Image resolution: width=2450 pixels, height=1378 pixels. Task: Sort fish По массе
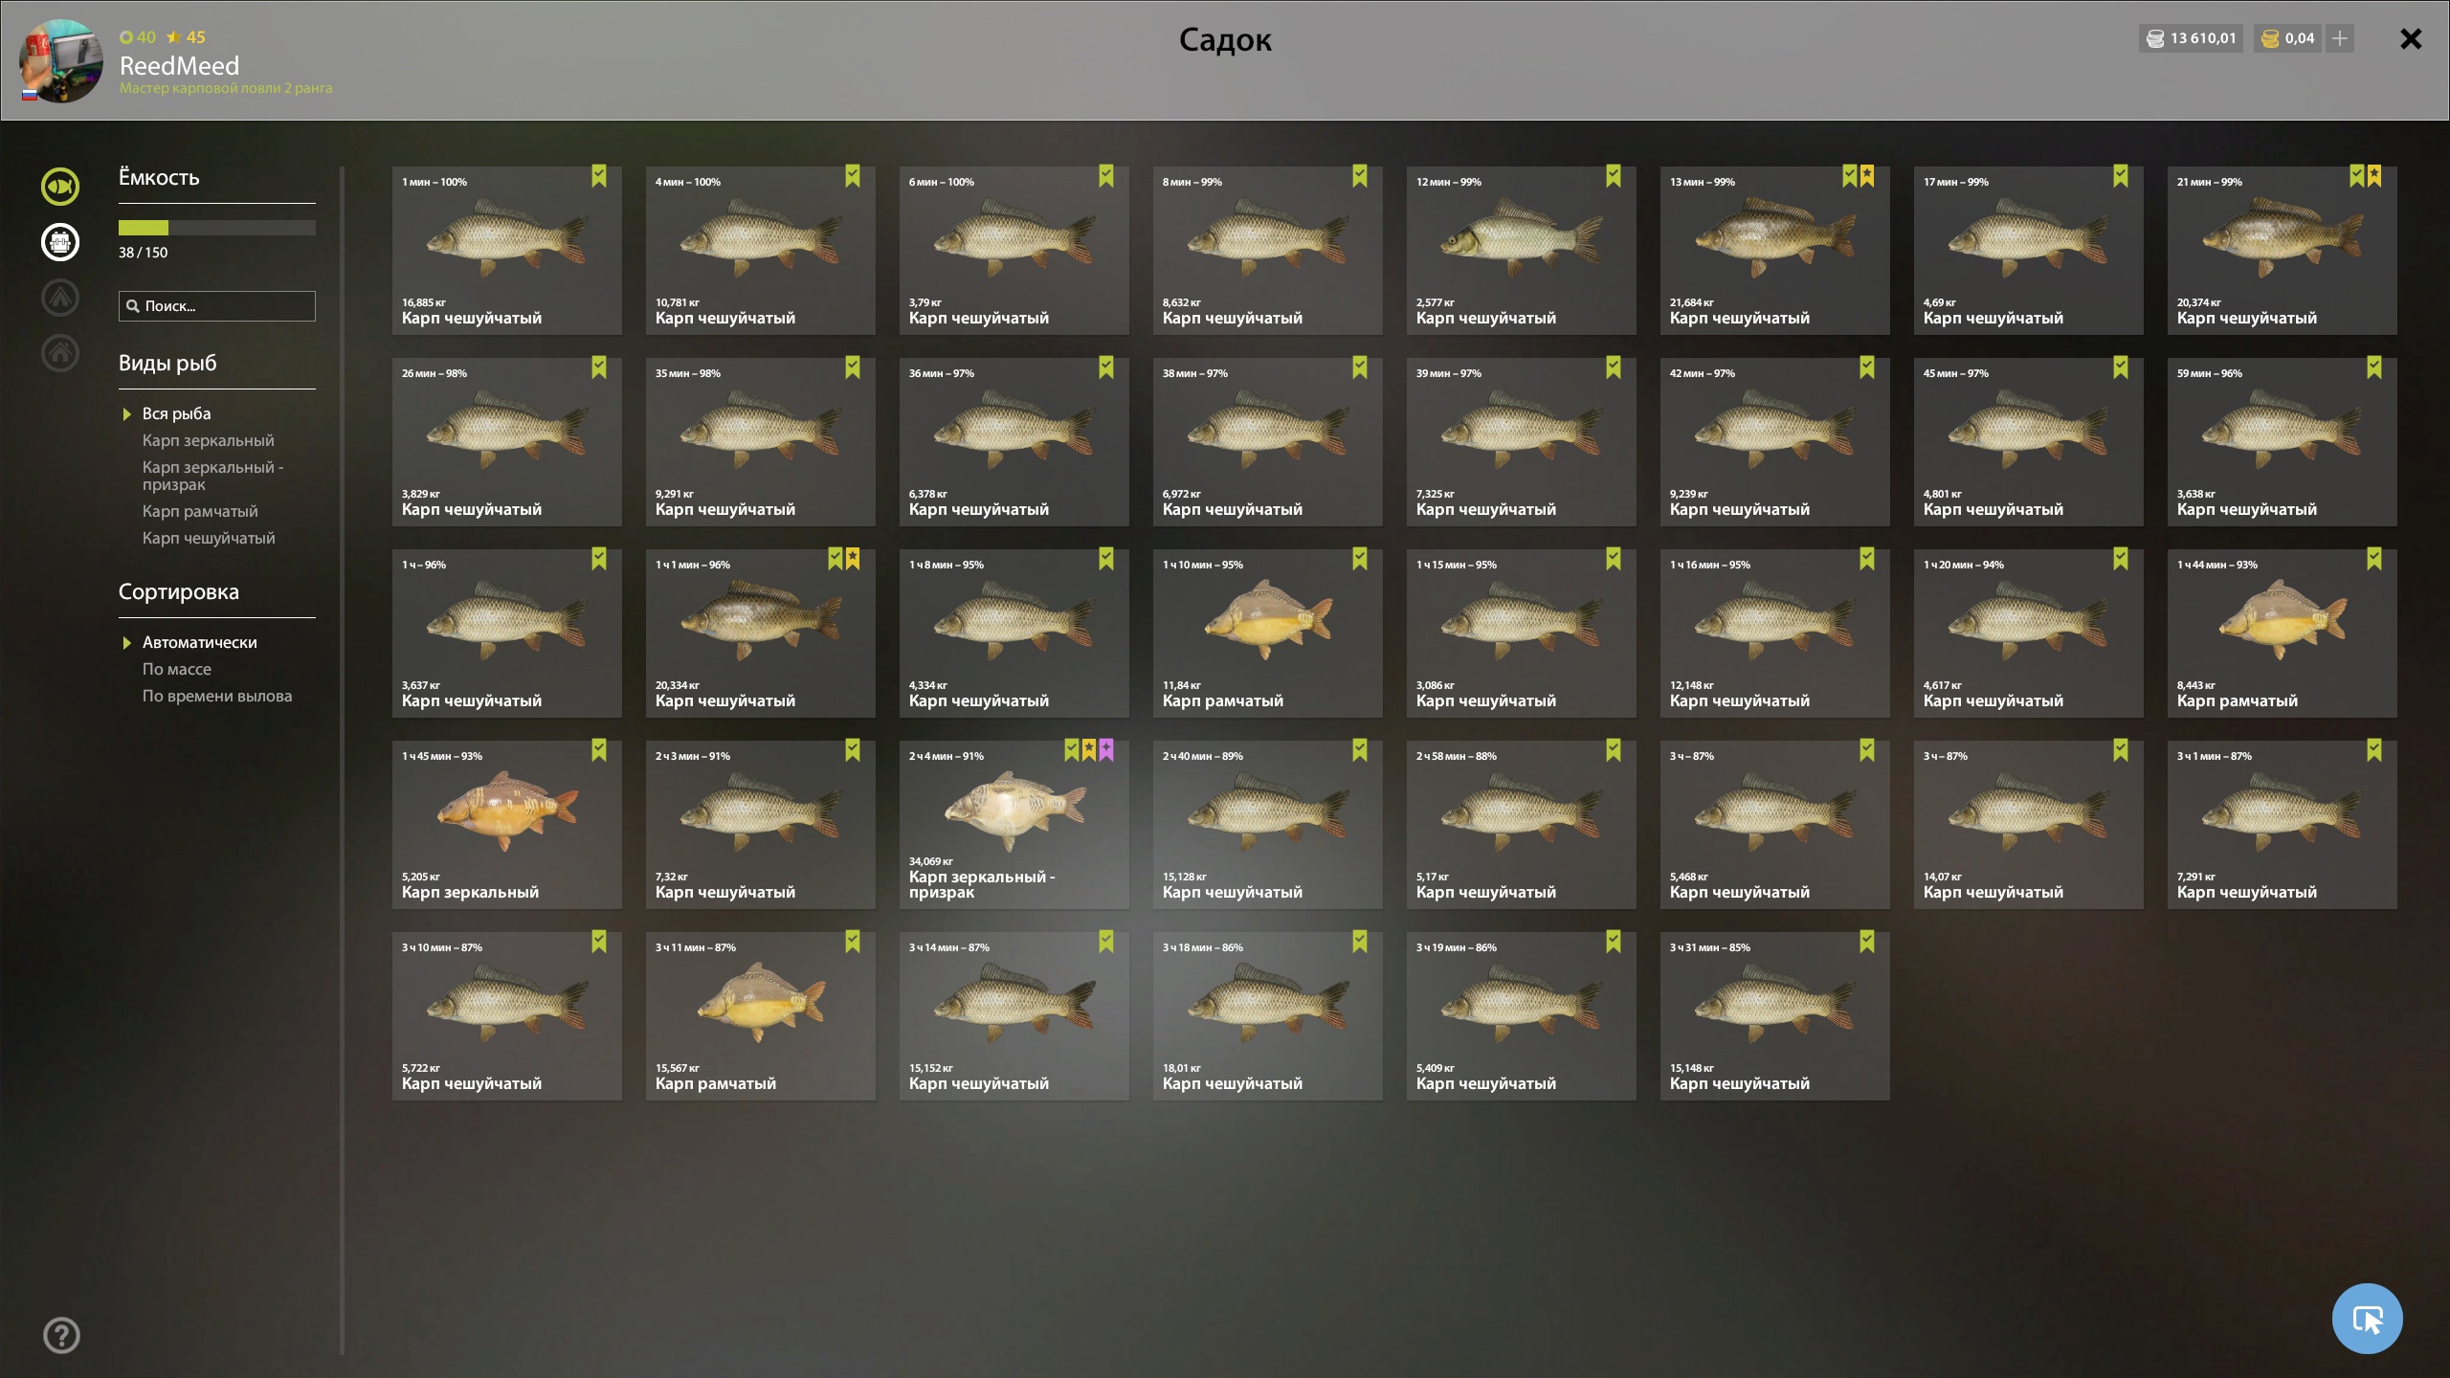click(177, 669)
